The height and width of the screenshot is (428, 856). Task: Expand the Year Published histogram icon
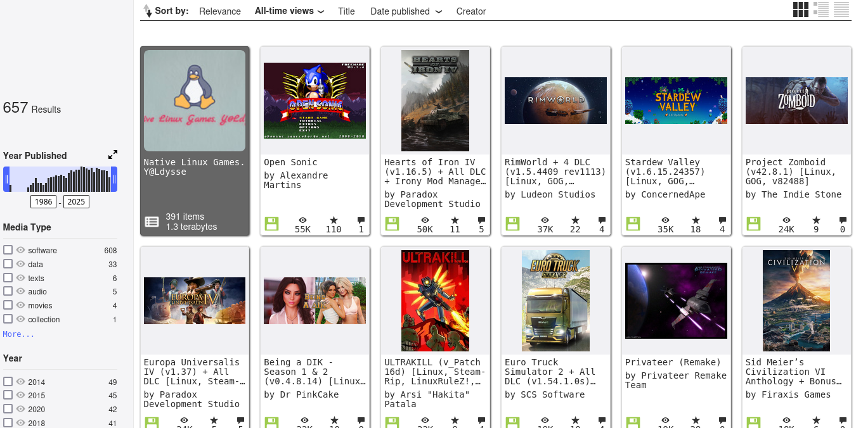(x=113, y=155)
